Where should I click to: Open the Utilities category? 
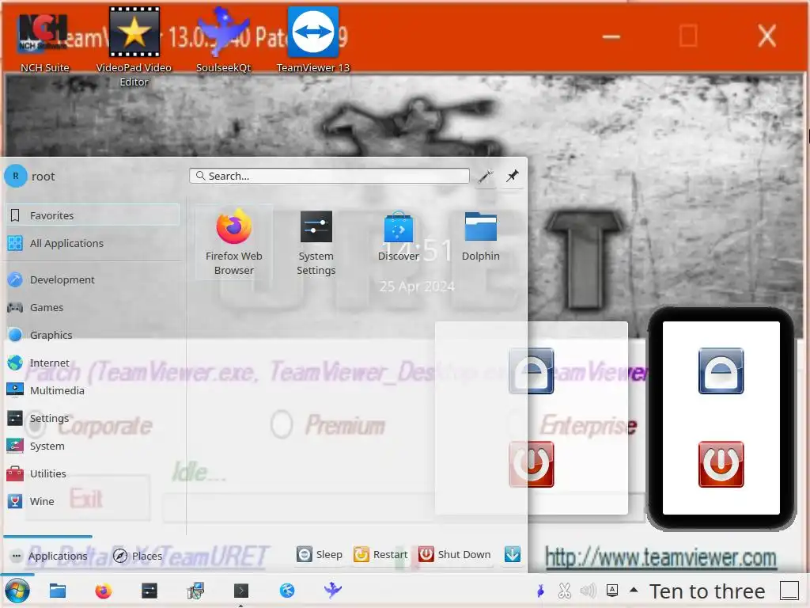click(x=92, y=473)
